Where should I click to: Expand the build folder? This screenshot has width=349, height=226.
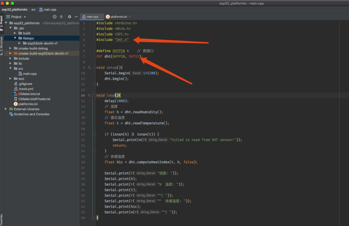tap(15, 33)
